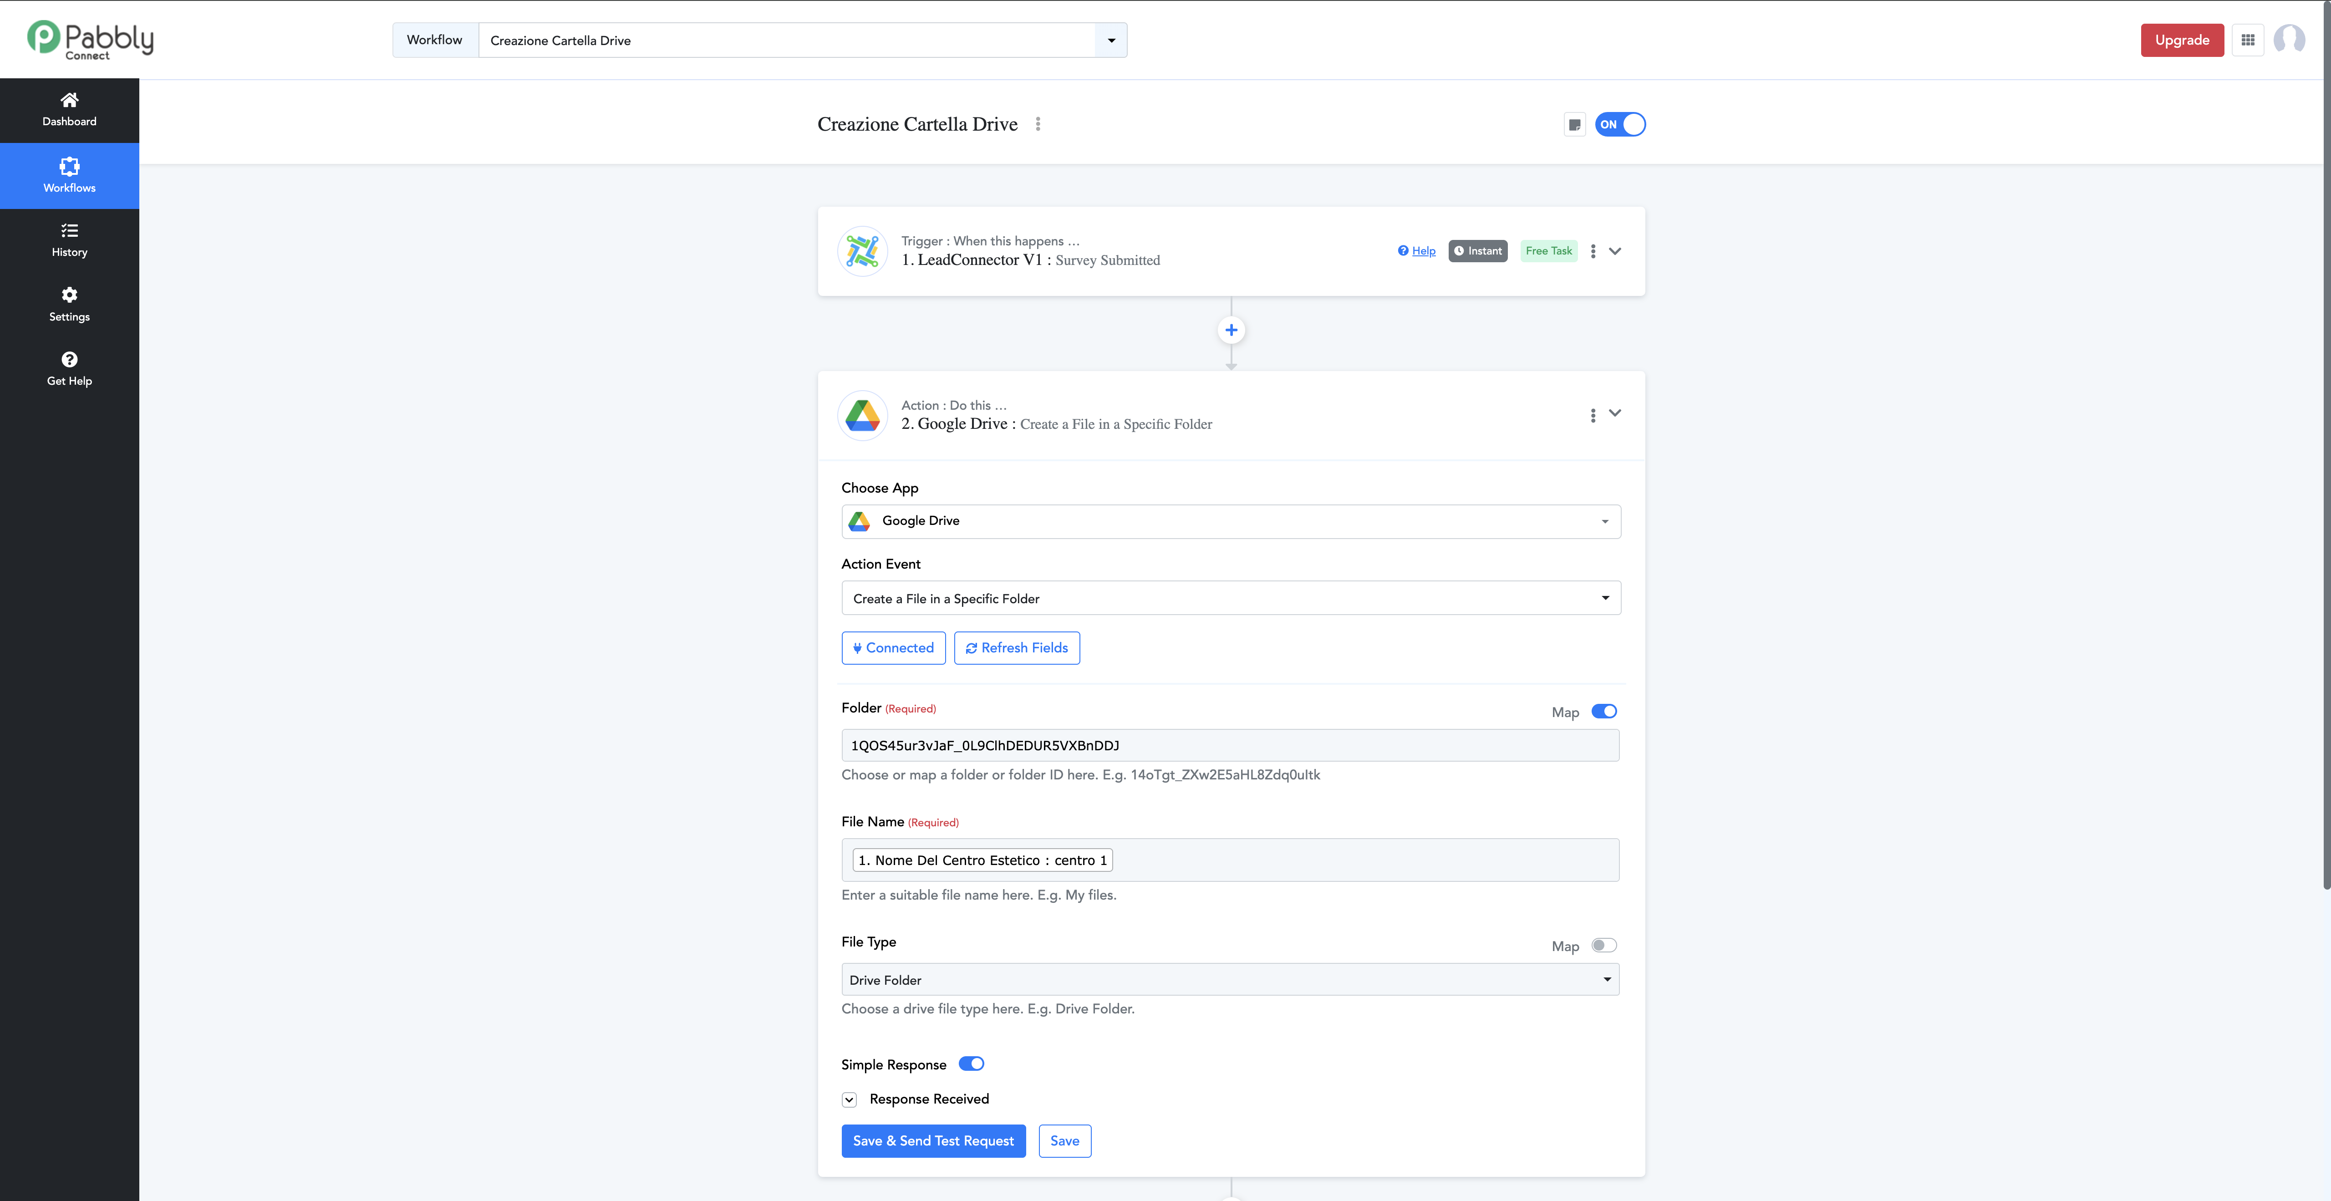The height and width of the screenshot is (1201, 2331).
Task: Click the Save button
Action: click(1064, 1141)
